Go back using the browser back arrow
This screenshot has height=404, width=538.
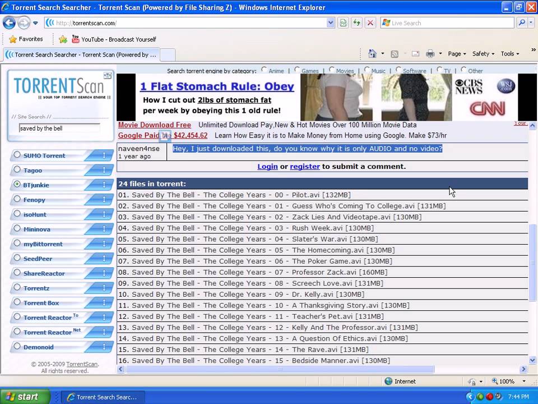[x=10, y=23]
